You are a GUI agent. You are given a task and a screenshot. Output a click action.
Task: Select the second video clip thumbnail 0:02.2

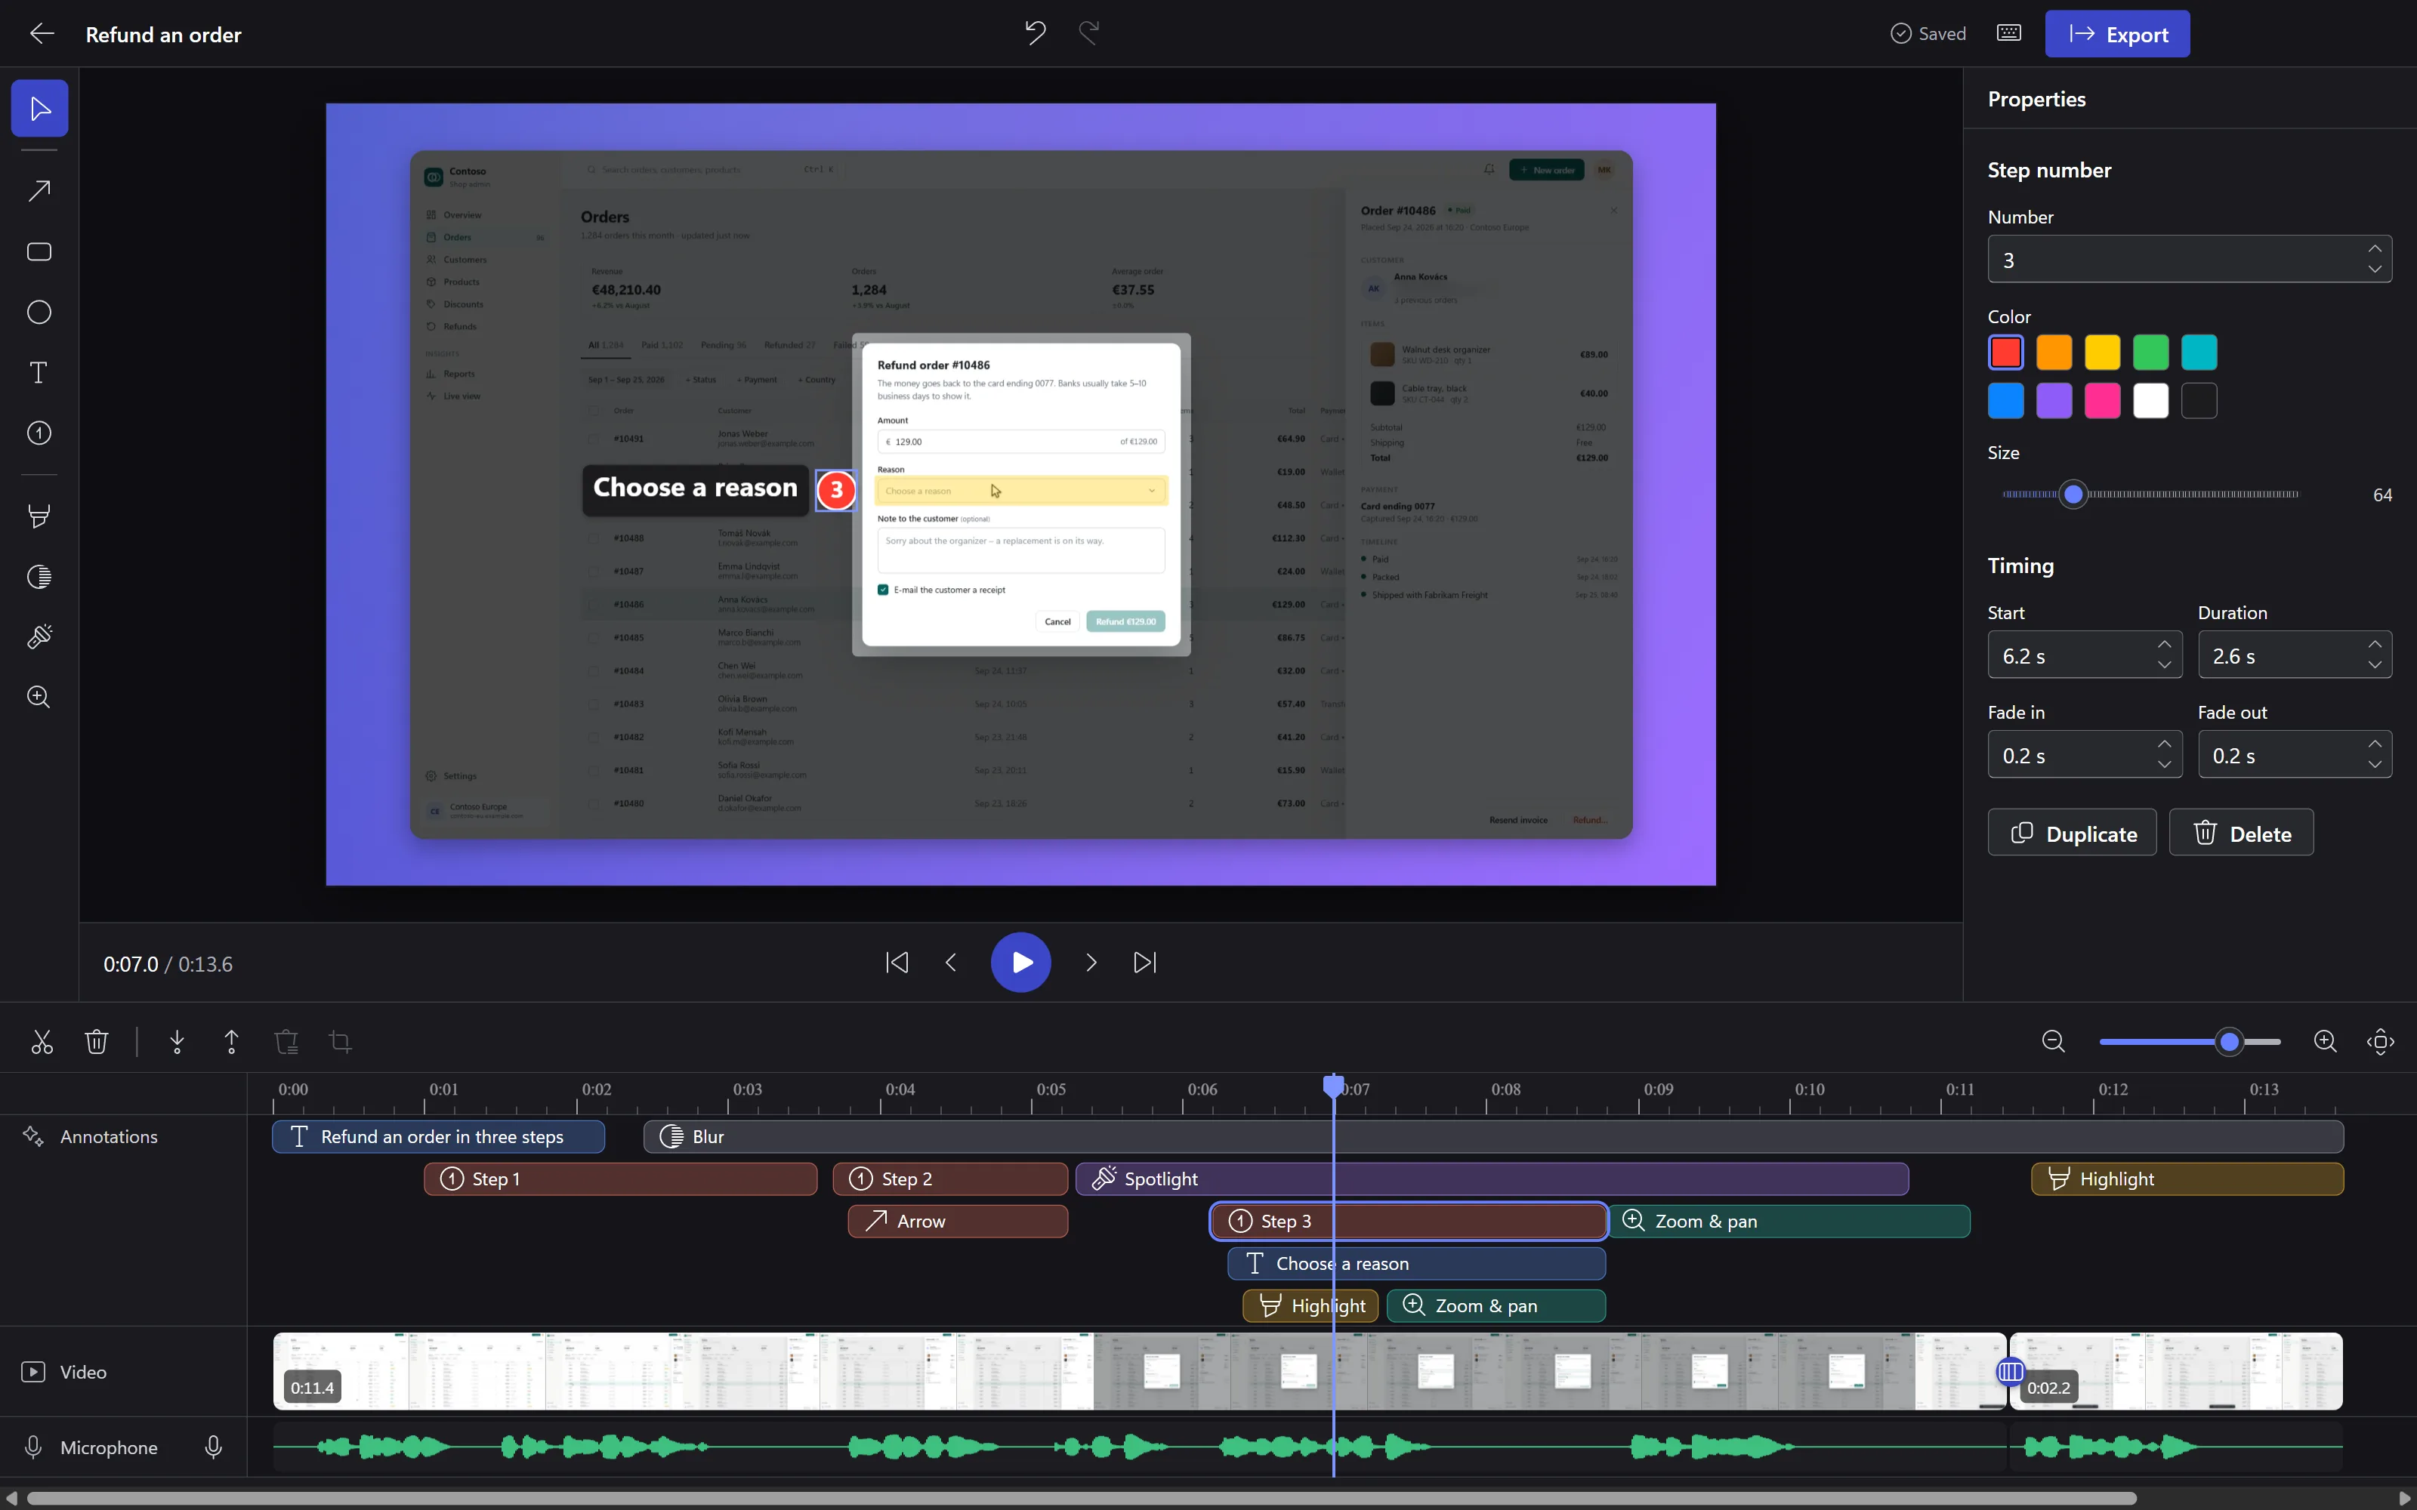[2178, 1371]
